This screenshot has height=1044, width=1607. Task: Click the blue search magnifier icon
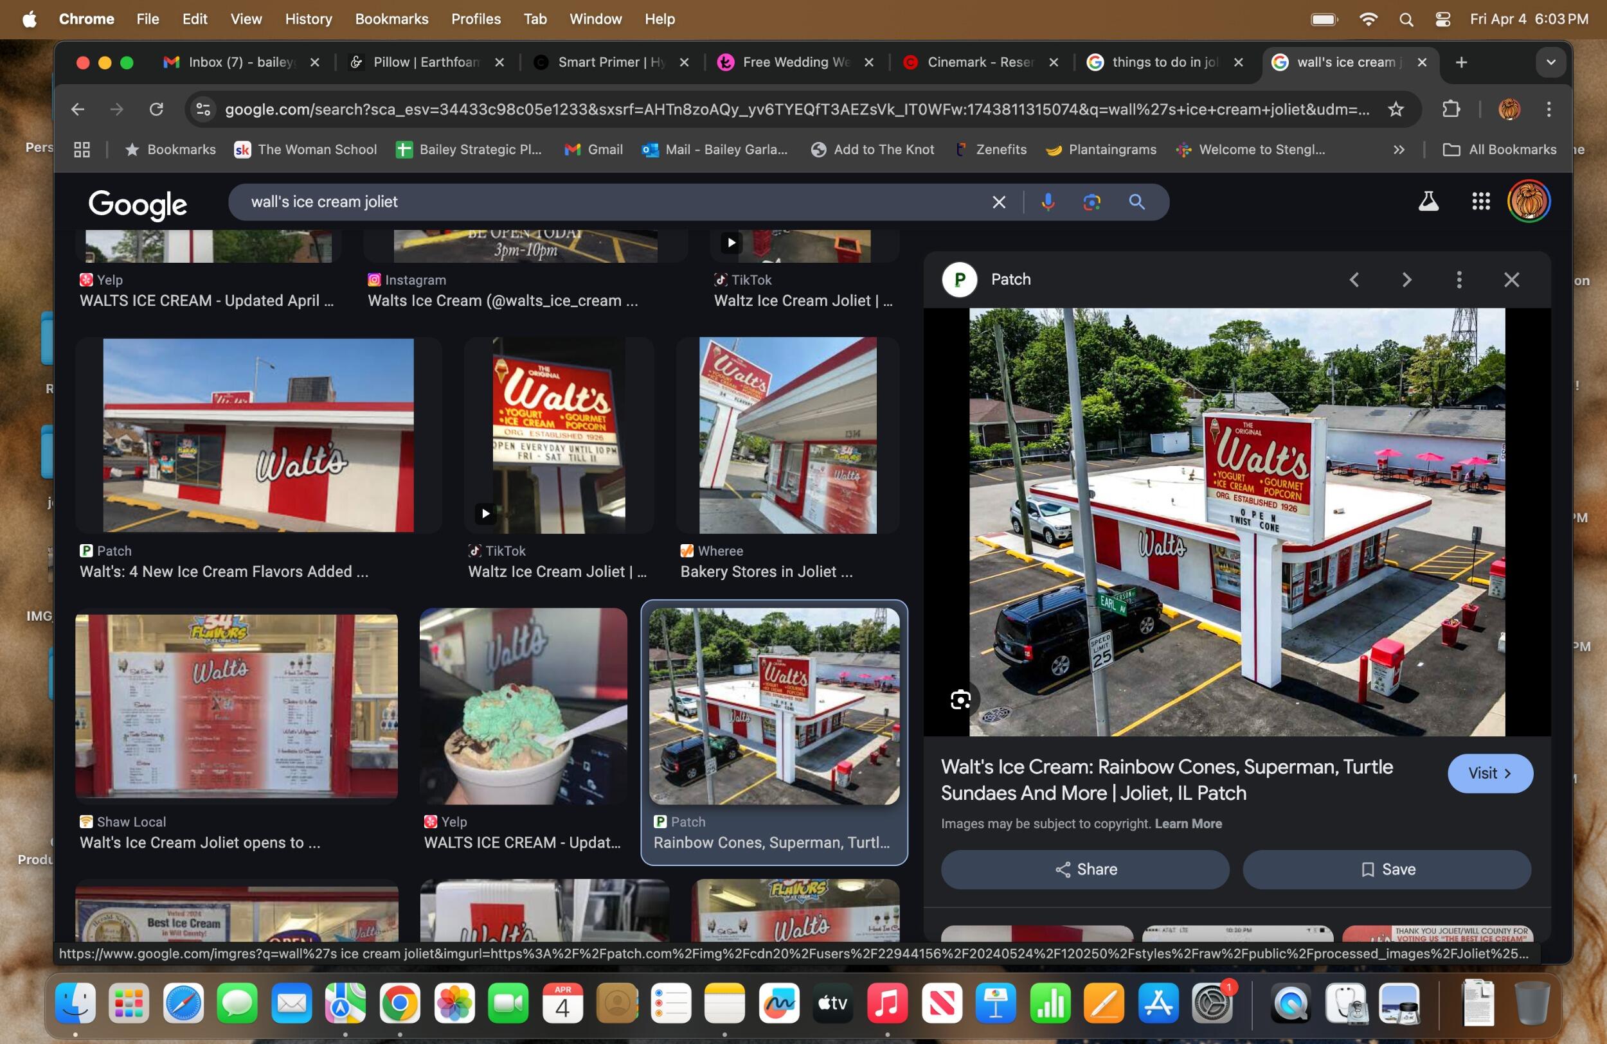coord(1136,202)
